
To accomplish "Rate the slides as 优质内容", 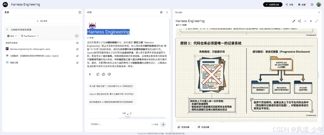I will coord(184,127).
